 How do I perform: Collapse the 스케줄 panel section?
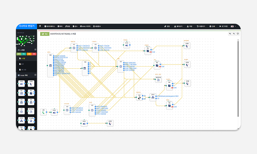tap(35, 50)
